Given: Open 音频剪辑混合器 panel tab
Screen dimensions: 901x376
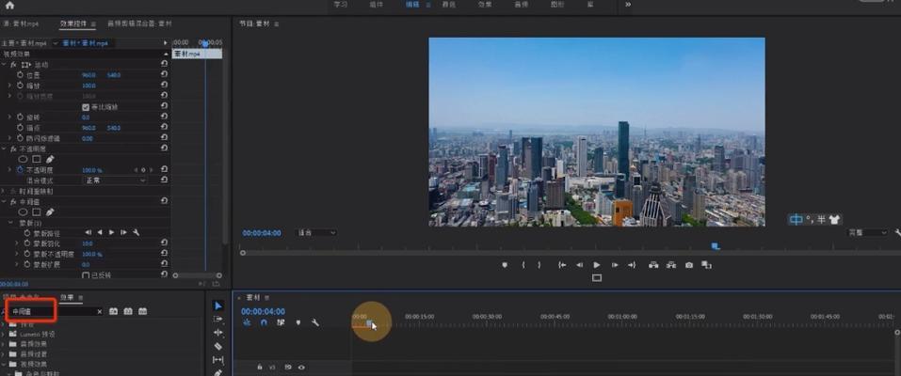Looking at the screenshot, I should pyautogui.click(x=139, y=23).
